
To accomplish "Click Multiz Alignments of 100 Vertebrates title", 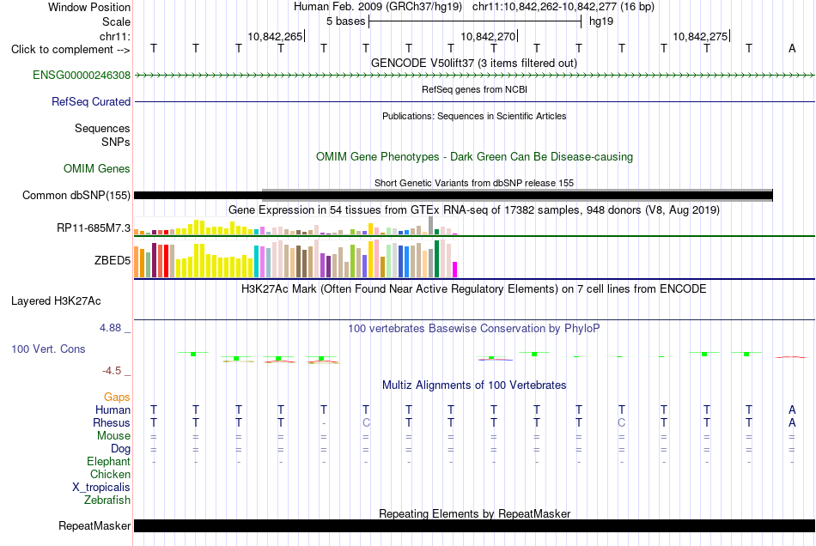I will coord(474,385).
